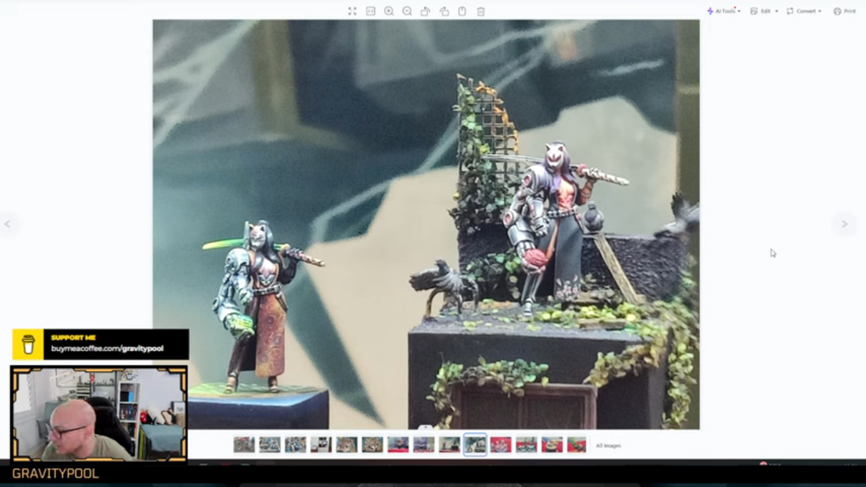Screen dimensions: 866x487
Task: Go to the previous image arrow
Action: tap(7, 224)
